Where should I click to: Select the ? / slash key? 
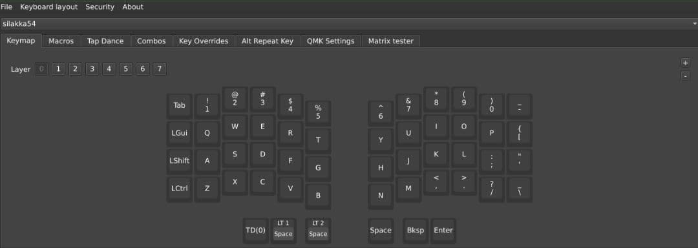coord(491,189)
